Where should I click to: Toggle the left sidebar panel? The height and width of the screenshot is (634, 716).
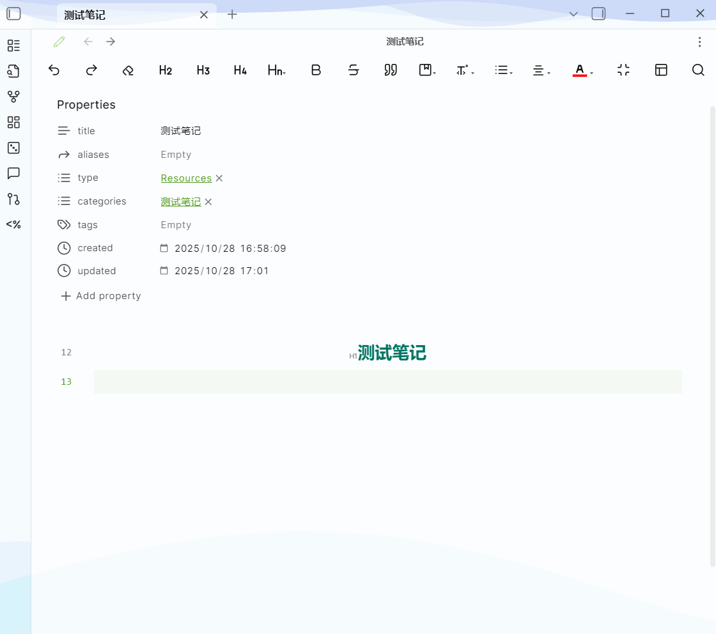click(x=13, y=13)
